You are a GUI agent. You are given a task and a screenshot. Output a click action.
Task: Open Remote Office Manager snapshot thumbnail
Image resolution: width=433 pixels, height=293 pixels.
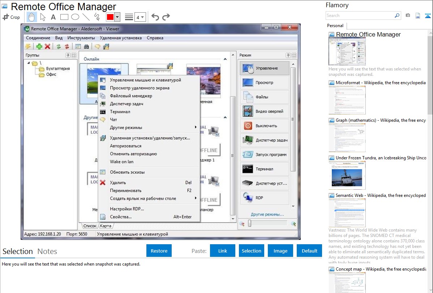coord(347,52)
